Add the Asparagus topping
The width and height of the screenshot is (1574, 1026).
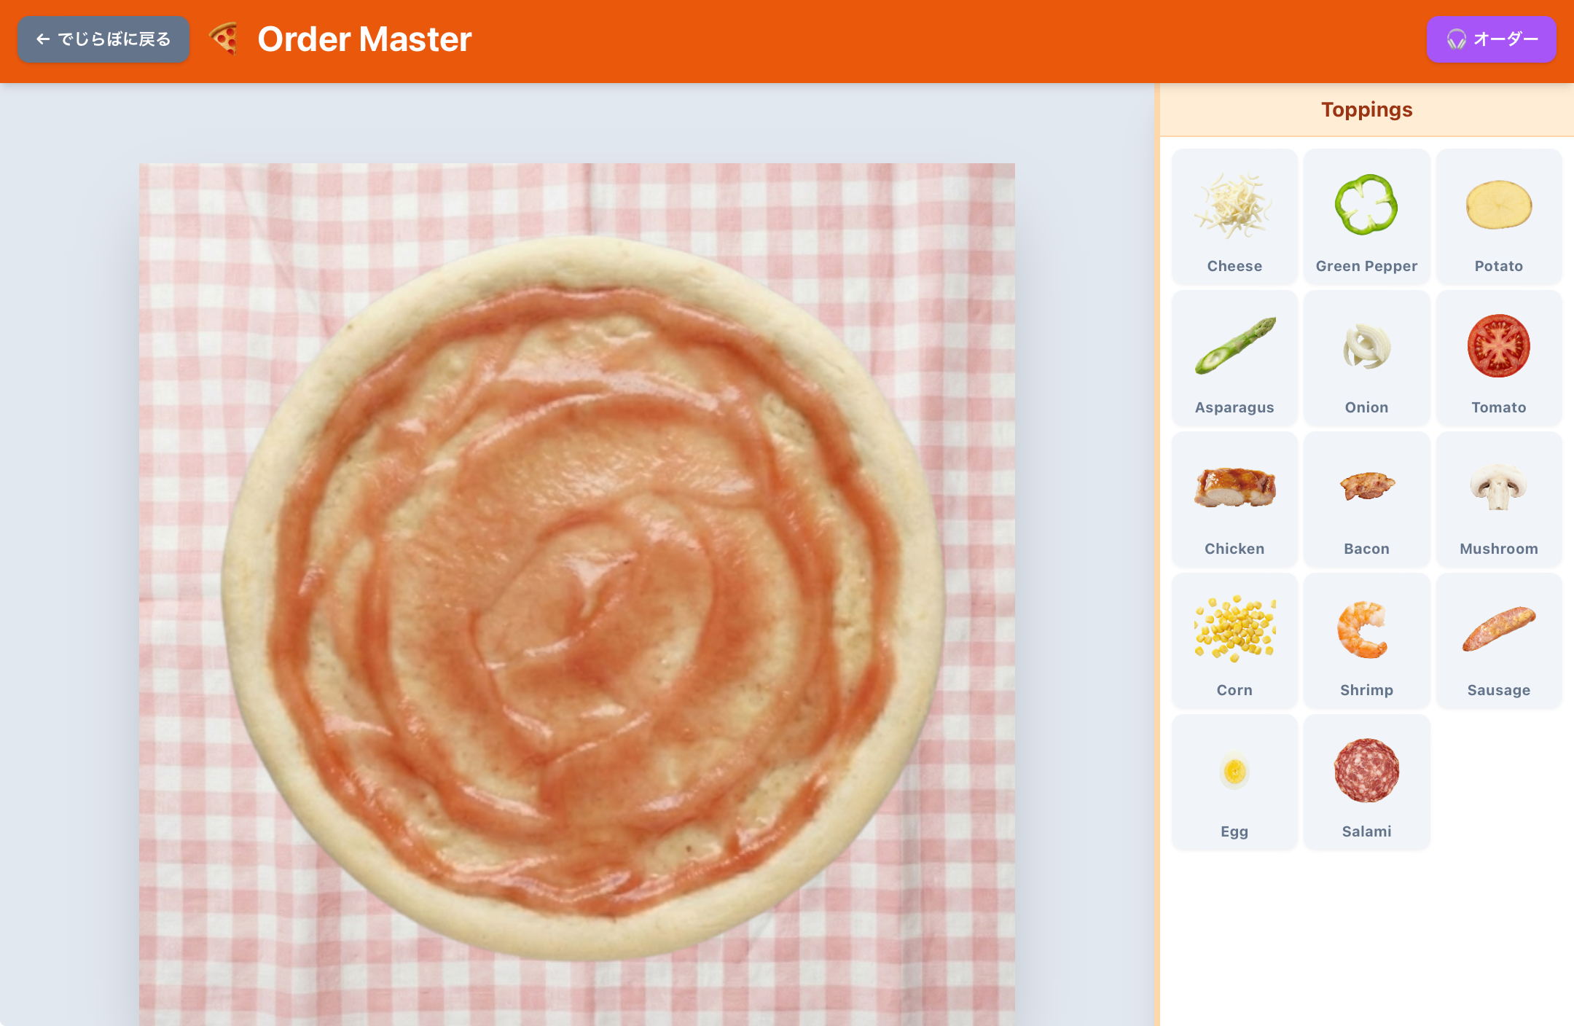click(1234, 358)
